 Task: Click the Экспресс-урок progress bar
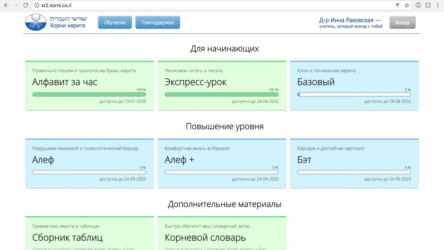click(222, 94)
